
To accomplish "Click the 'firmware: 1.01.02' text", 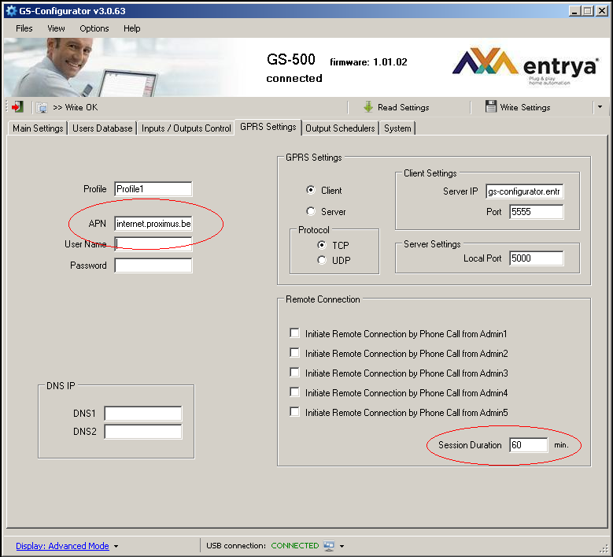I will tap(368, 62).
